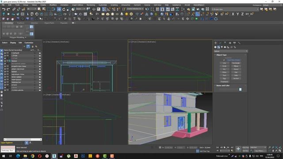Open the Reference Coordinate System dropdown

click(x=80, y=9)
